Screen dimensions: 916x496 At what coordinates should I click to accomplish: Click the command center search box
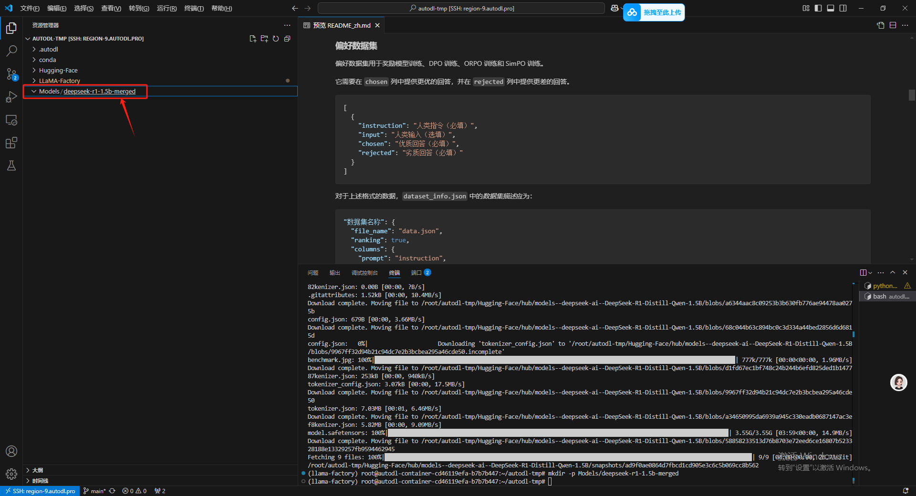[461, 8]
